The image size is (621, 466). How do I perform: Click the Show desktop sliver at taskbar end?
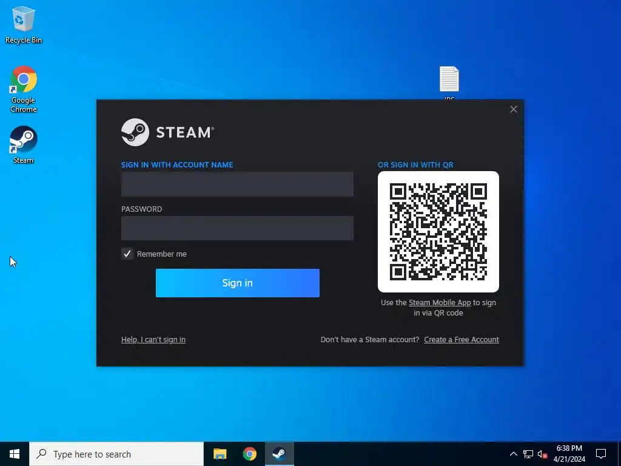pos(619,454)
